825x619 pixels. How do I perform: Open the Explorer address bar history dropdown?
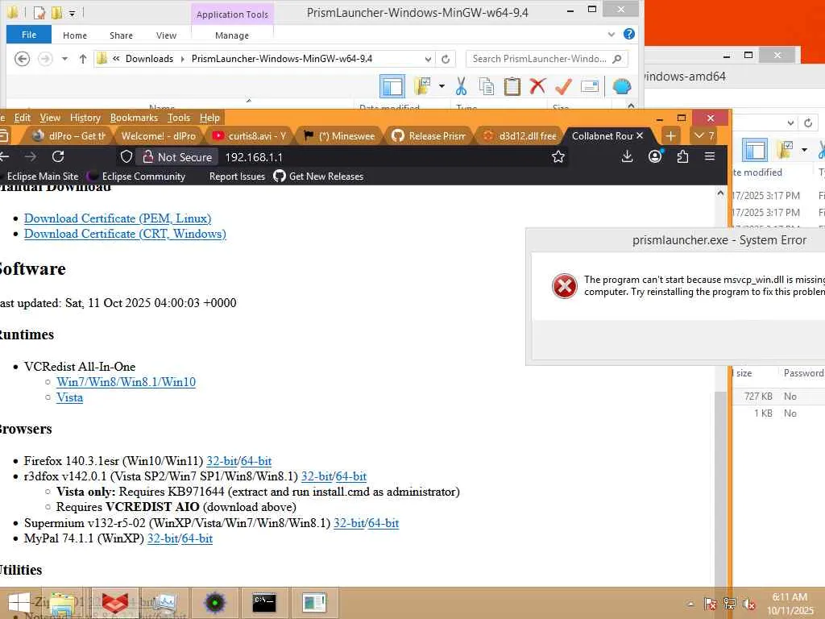[x=428, y=59]
